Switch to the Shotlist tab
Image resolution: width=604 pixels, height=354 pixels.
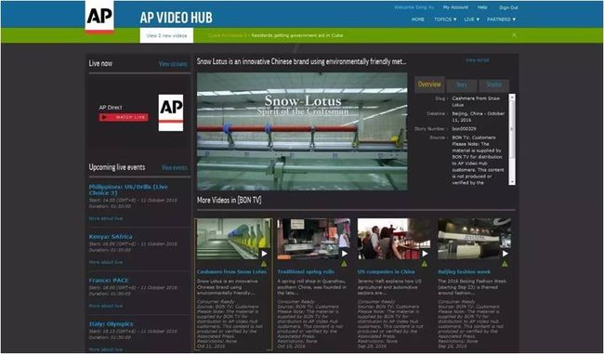(x=493, y=85)
